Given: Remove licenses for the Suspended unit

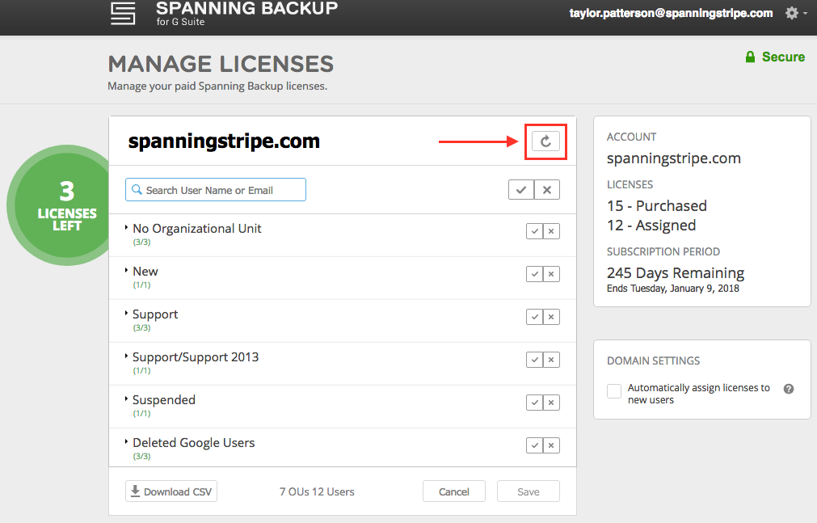Looking at the screenshot, I should (x=551, y=403).
